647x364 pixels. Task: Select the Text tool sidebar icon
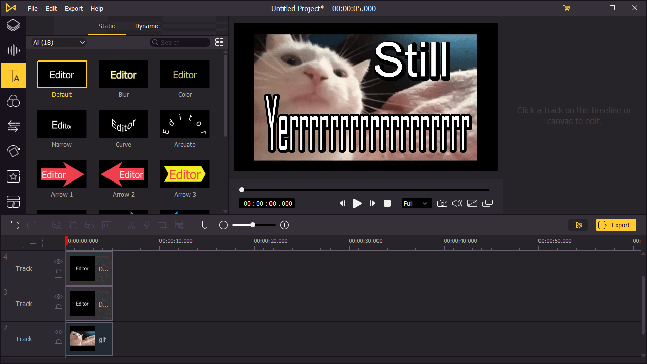pyautogui.click(x=13, y=76)
